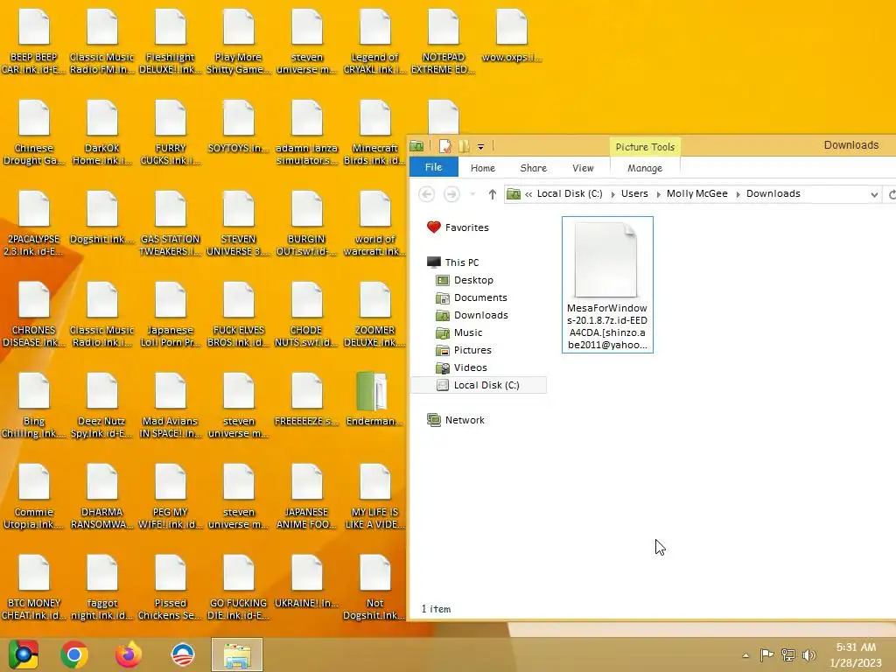896x672 pixels.
Task: Open the recent locations dropdown arrow
Action: pos(472,194)
